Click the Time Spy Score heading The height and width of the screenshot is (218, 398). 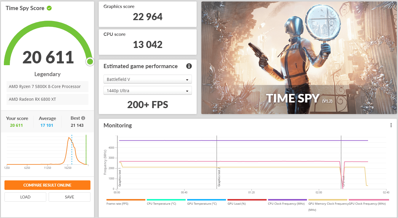click(x=25, y=8)
